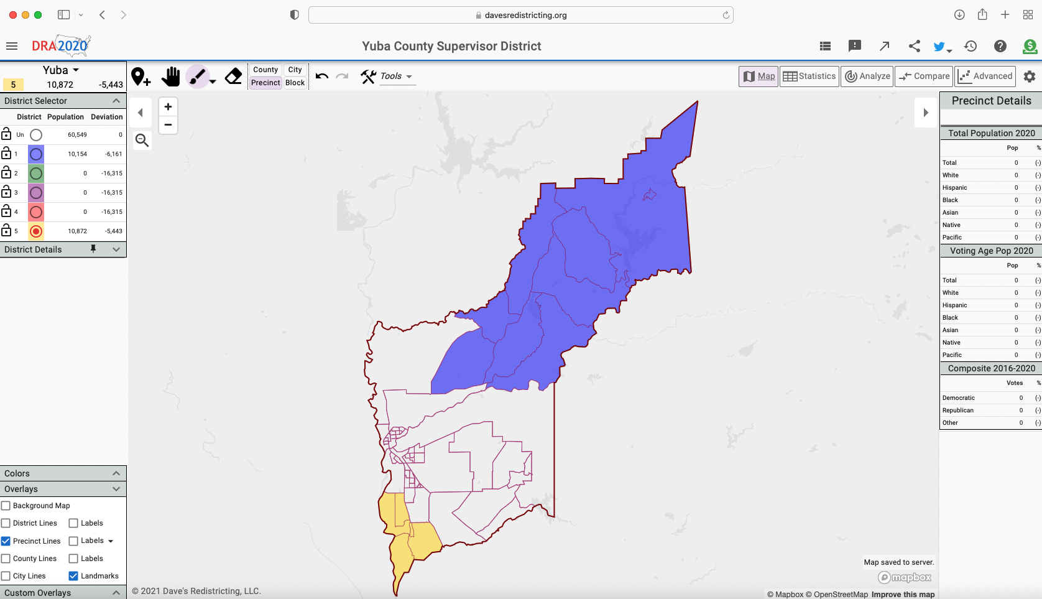
Task: Toggle lock for district 1
Action: coord(6,153)
